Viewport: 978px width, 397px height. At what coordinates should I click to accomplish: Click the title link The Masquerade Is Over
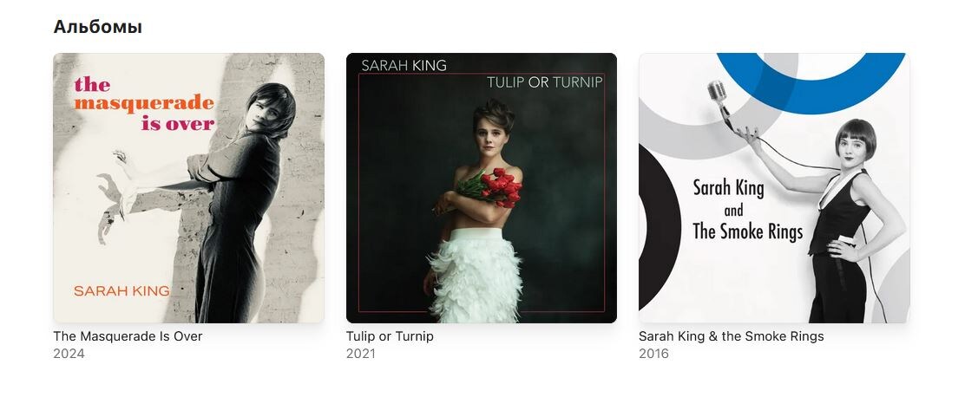[x=128, y=336]
